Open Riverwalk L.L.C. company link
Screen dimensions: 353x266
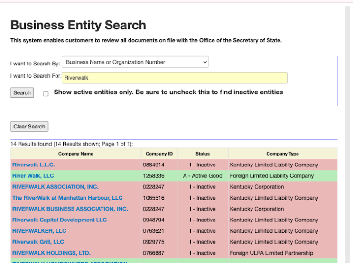tap(34, 165)
